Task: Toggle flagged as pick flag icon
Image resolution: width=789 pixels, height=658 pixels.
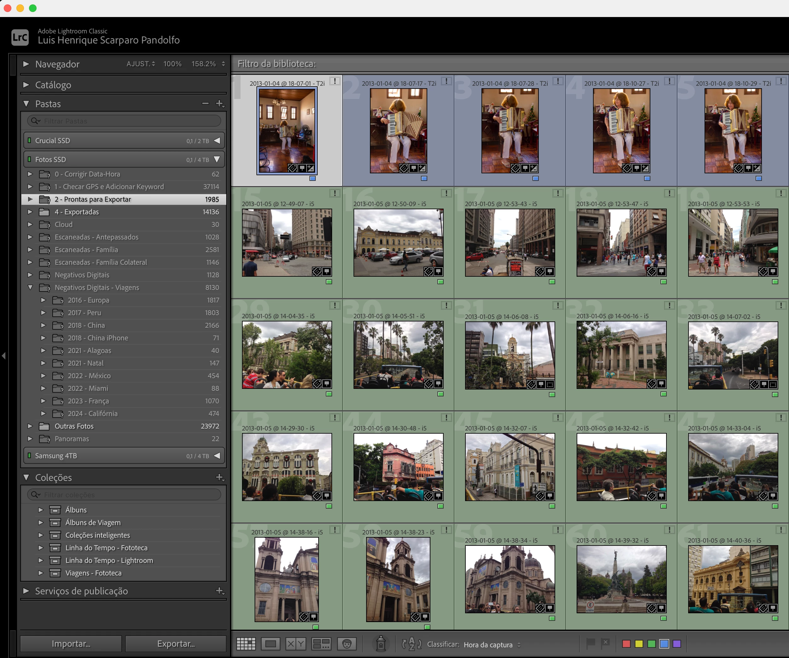Action: tap(590, 643)
